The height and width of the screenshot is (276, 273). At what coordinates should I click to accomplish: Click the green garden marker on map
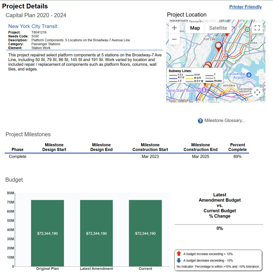(x=247, y=29)
